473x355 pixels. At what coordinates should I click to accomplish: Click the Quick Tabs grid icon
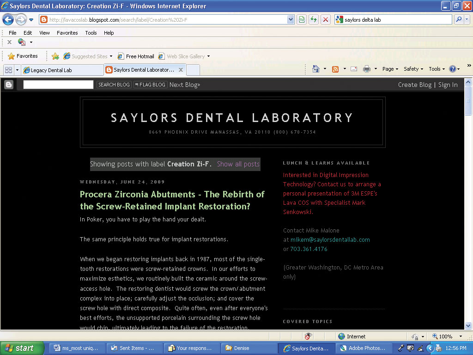click(x=8, y=70)
